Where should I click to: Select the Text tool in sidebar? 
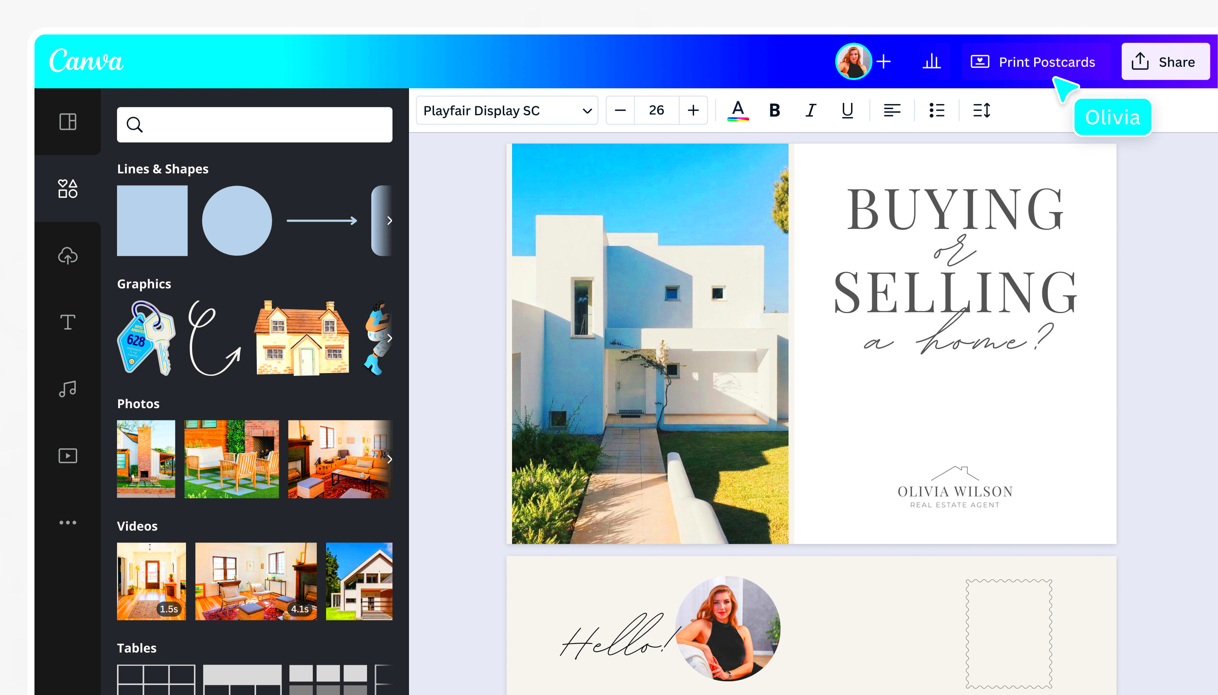click(69, 322)
